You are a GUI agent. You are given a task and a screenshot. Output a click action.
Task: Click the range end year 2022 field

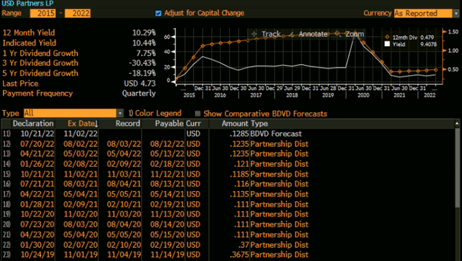tap(78, 13)
